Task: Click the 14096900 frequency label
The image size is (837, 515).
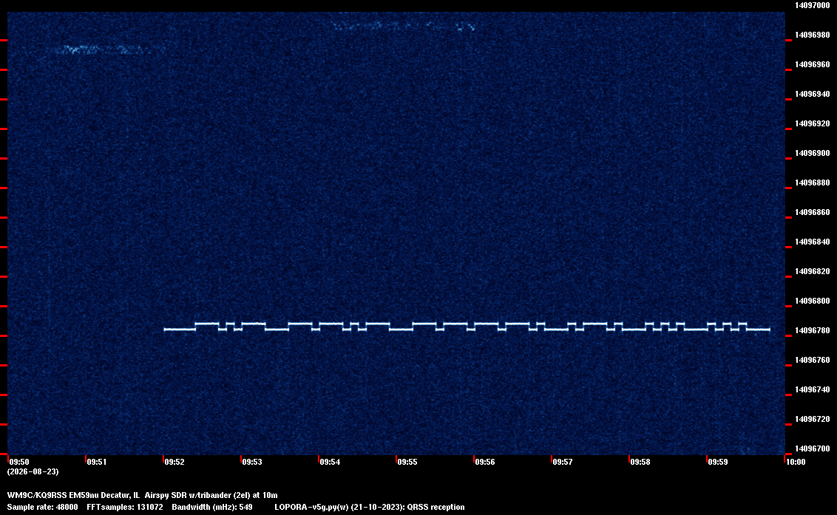Action: 812,153
